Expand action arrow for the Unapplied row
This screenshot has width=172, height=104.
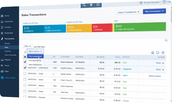pyautogui.click(x=163, y=70)
